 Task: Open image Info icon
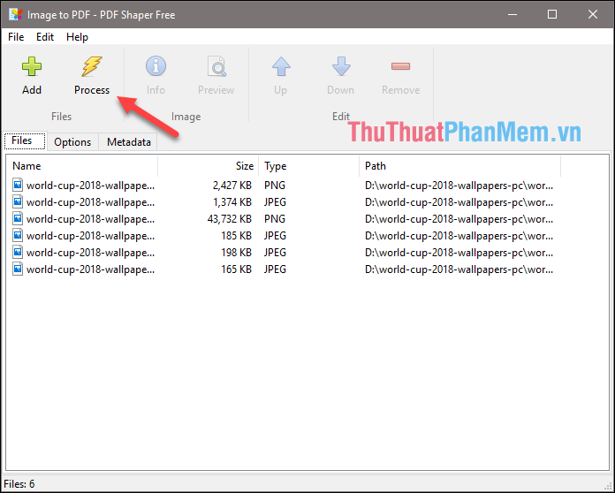click(x=156, y=66)
